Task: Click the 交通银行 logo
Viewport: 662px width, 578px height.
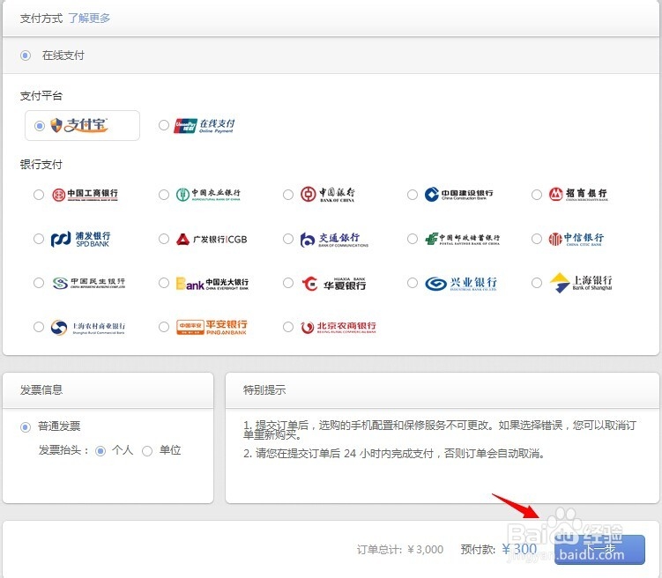Action: tap(334, 239)
